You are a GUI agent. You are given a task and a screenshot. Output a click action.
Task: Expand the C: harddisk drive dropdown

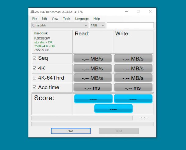coord(60,25)
